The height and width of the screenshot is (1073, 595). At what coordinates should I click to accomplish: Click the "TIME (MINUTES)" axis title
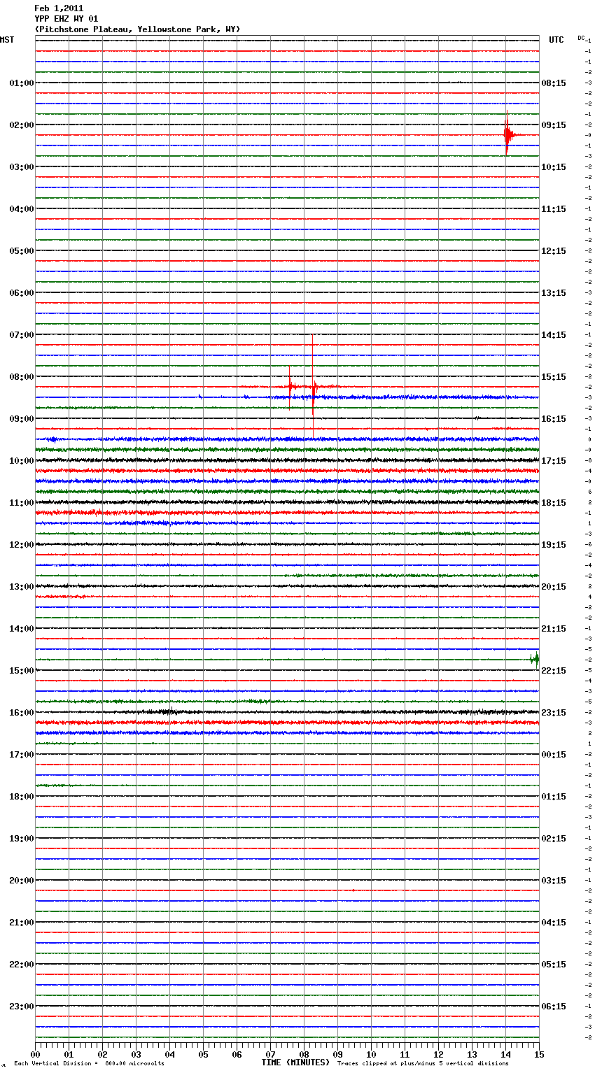pyautogui.click(x=295, y=1063)
